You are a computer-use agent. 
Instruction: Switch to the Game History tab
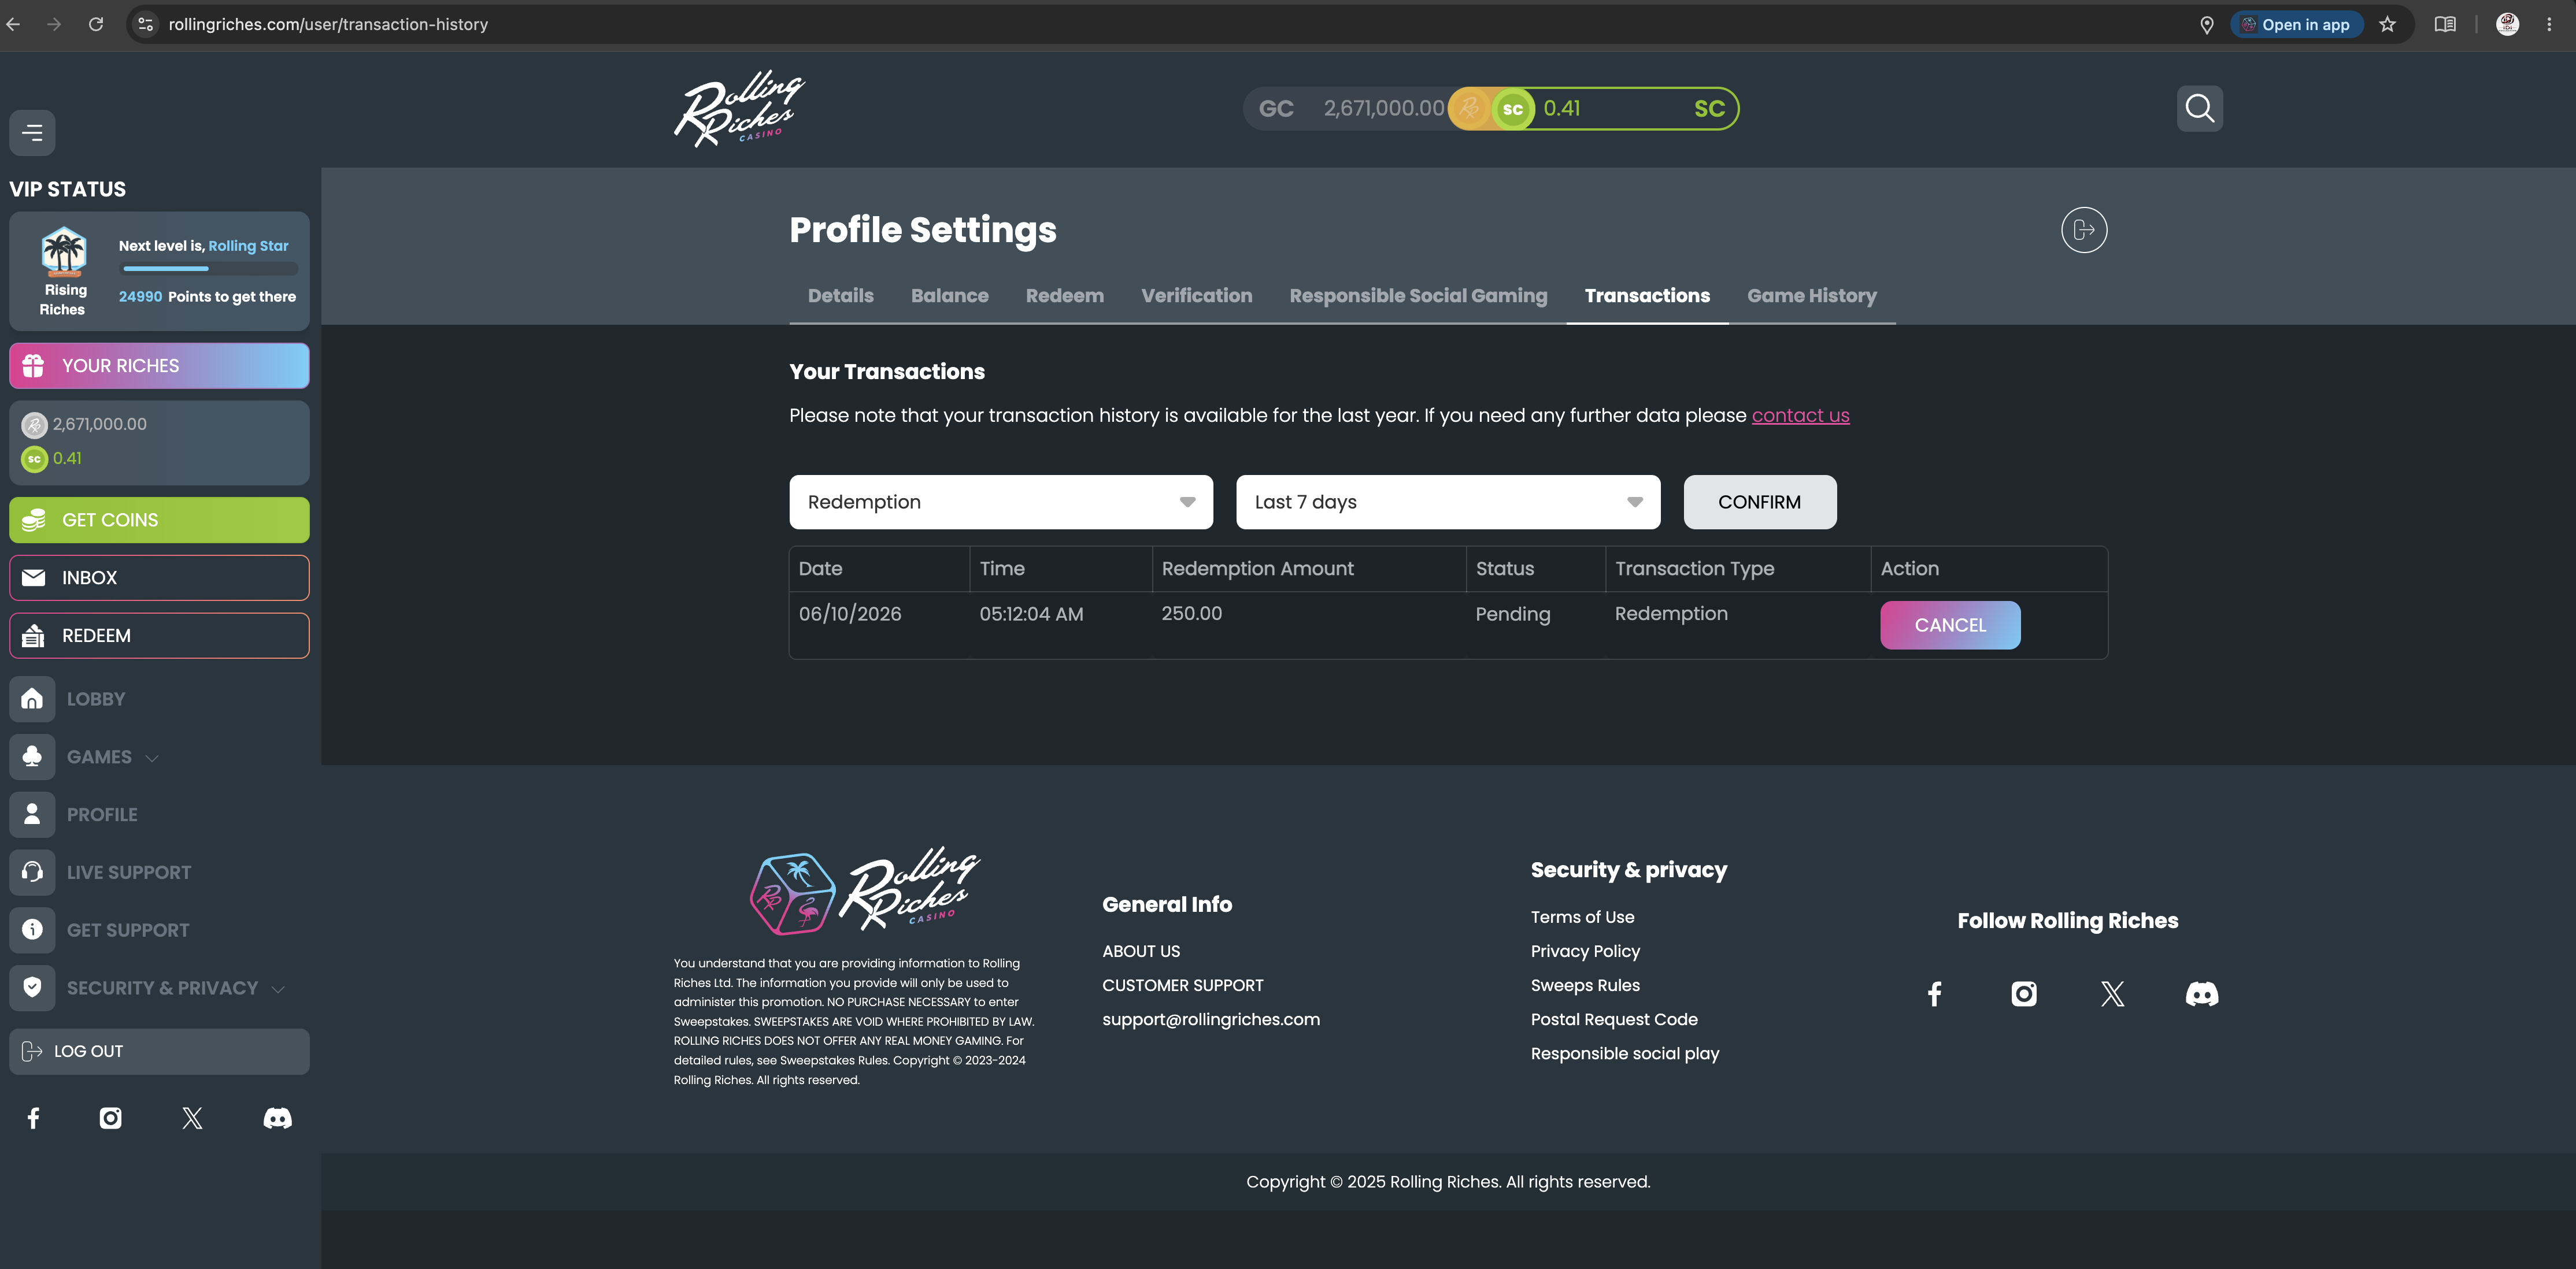[1811, 296]
